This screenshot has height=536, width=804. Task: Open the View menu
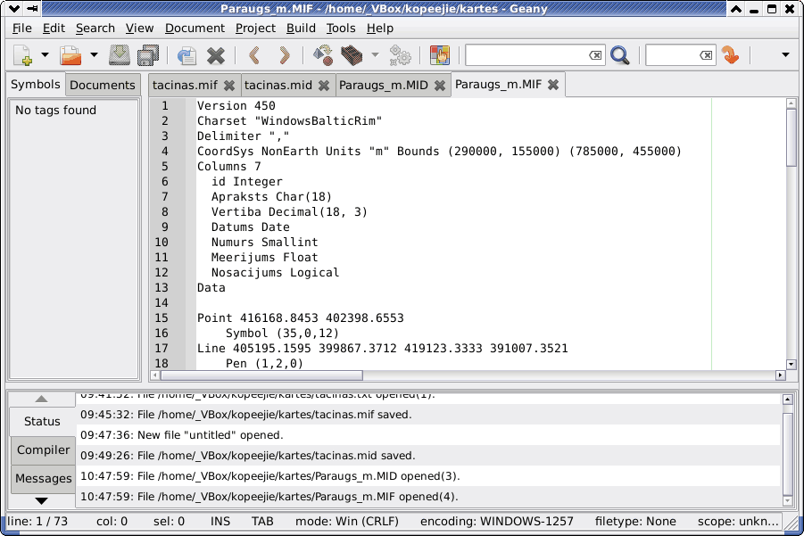[139, 29]
